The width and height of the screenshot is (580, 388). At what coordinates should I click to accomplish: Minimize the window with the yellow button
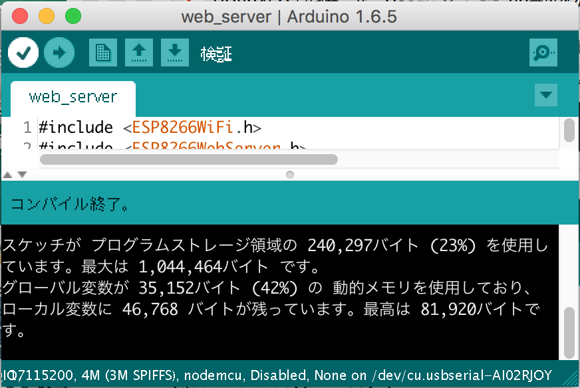pos(47,16)
